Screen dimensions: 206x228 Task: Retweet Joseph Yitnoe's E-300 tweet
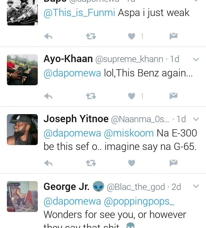coord(91,163)
